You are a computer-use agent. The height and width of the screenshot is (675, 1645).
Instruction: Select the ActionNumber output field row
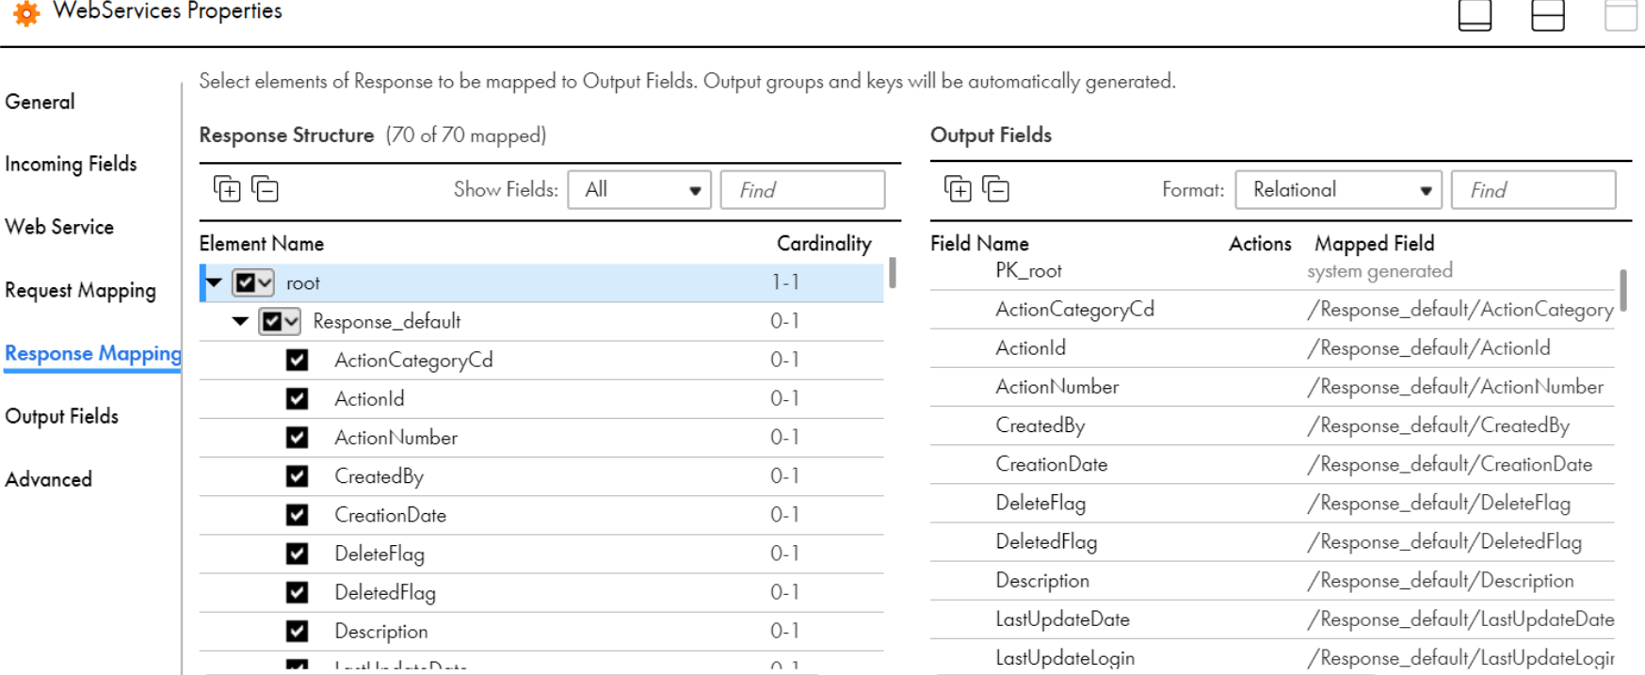tap(1272, 386)
